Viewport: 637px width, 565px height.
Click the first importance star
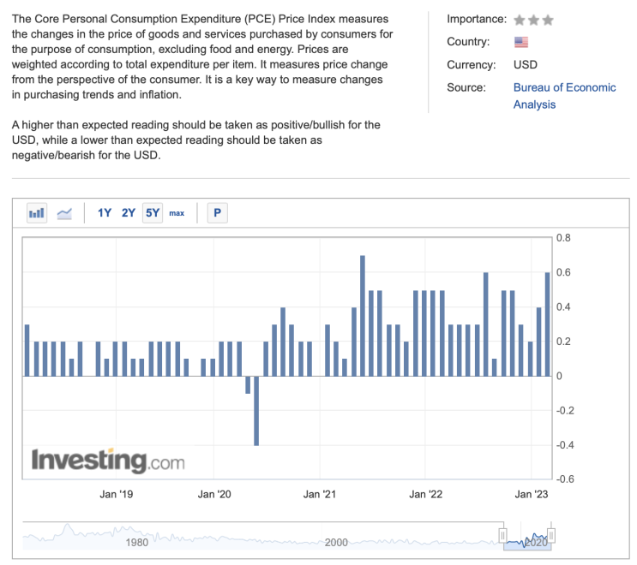coord(519,20)
